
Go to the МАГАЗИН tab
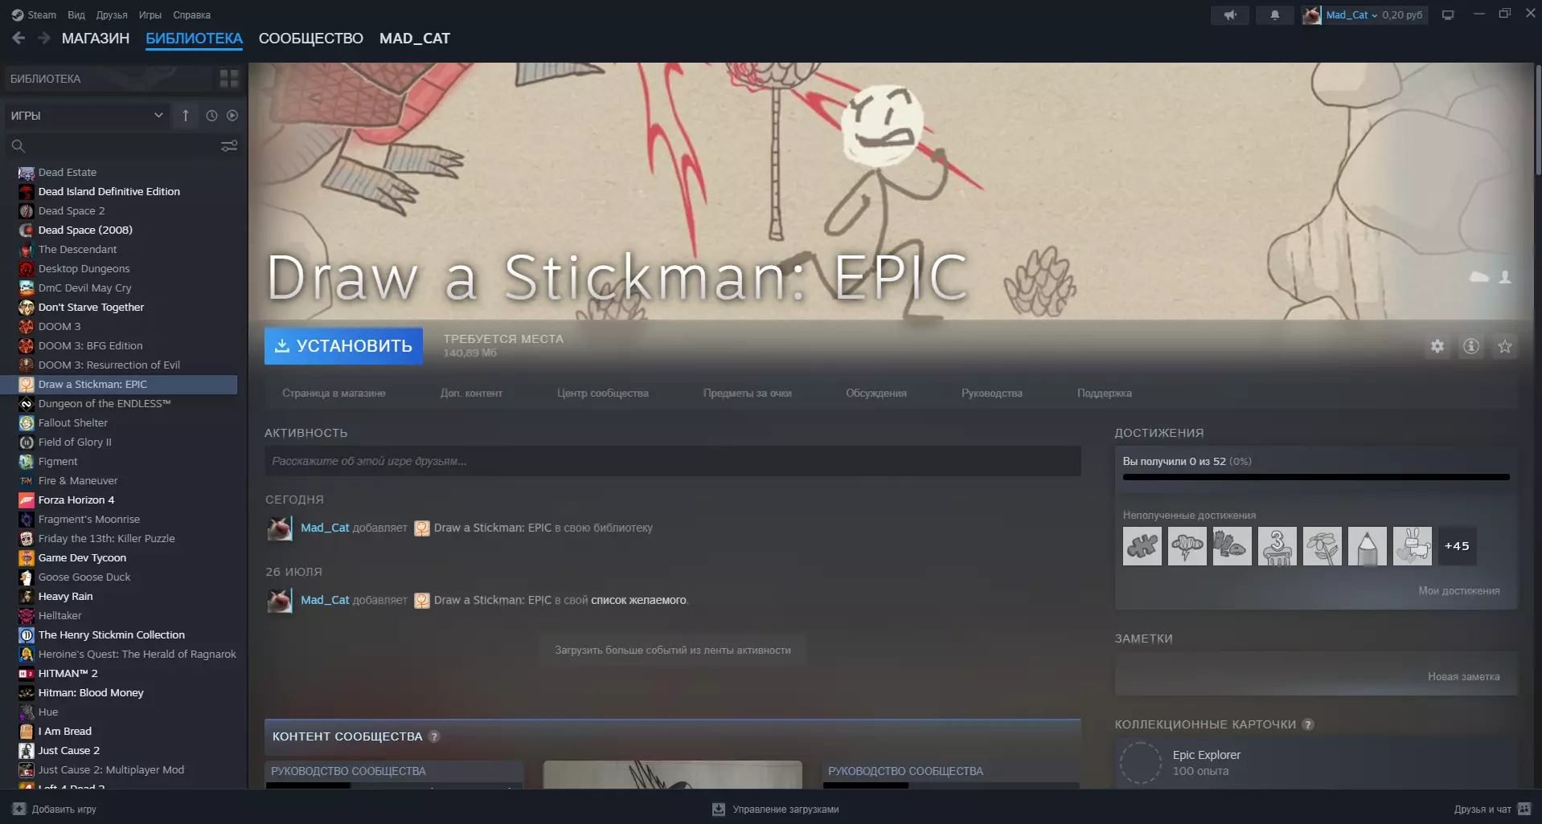click(x=96, y=39)
